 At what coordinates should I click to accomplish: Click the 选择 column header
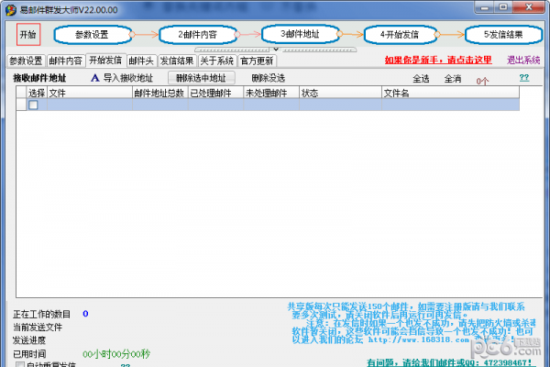(x=37, y=93)
